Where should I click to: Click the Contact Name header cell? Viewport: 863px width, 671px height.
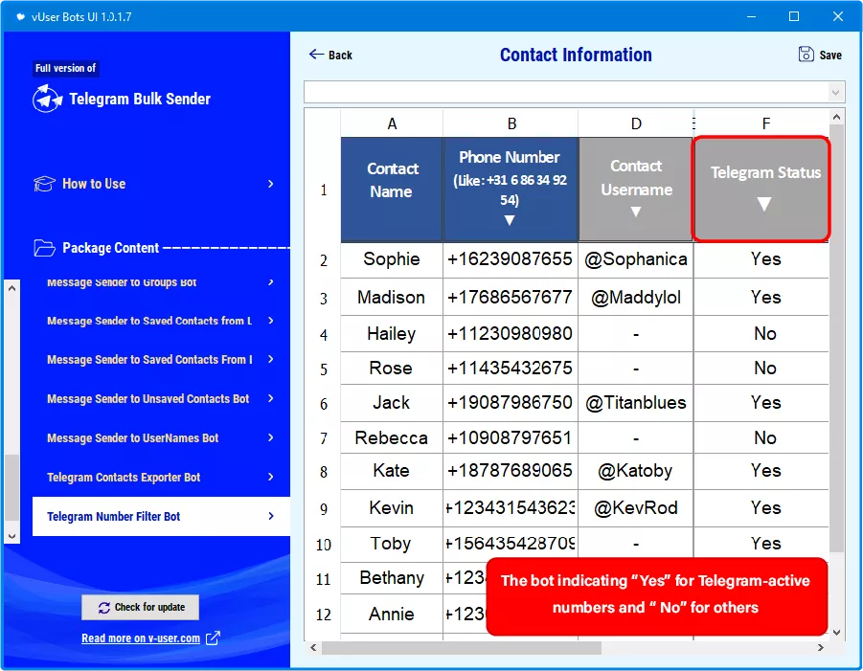(392, 190)
